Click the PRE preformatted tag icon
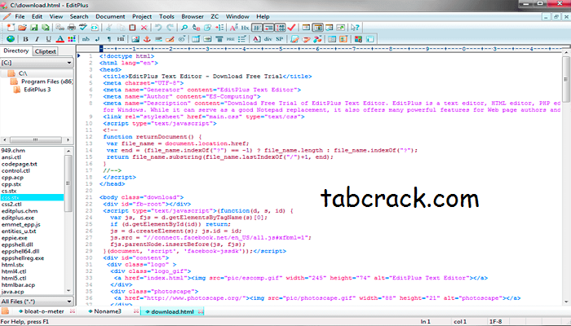The width and height of the screenshot is (571, 326). click(230, 39)
